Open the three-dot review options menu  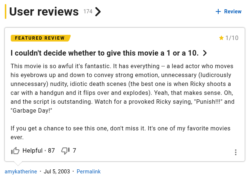point(236,152)
